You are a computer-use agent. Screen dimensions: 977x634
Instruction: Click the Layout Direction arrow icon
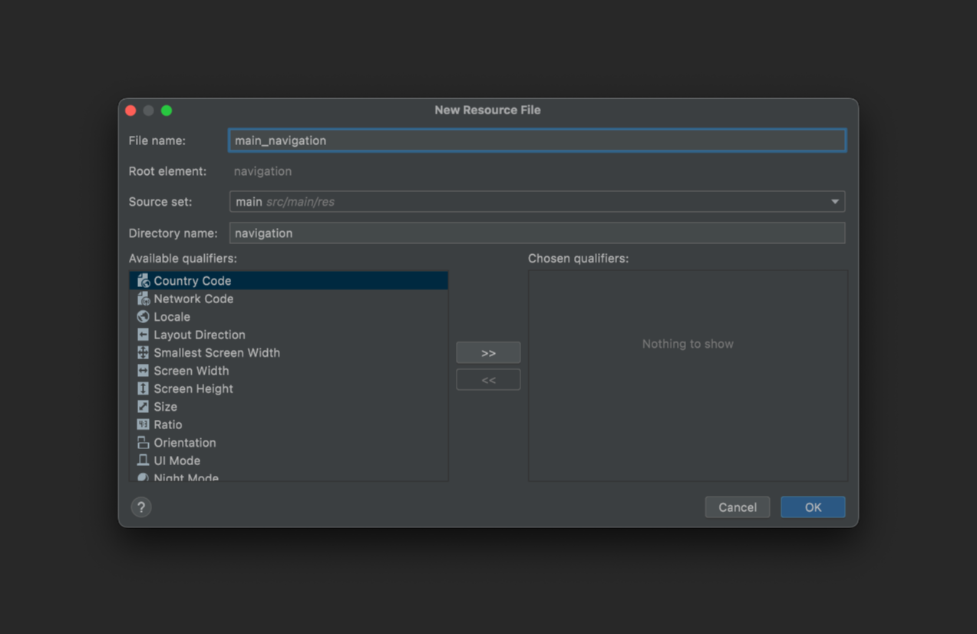tap(143, 335)
